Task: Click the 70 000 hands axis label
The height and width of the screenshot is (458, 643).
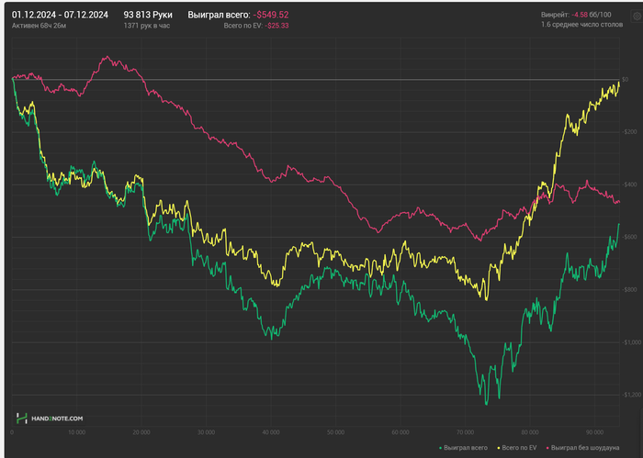Action: 466,432
